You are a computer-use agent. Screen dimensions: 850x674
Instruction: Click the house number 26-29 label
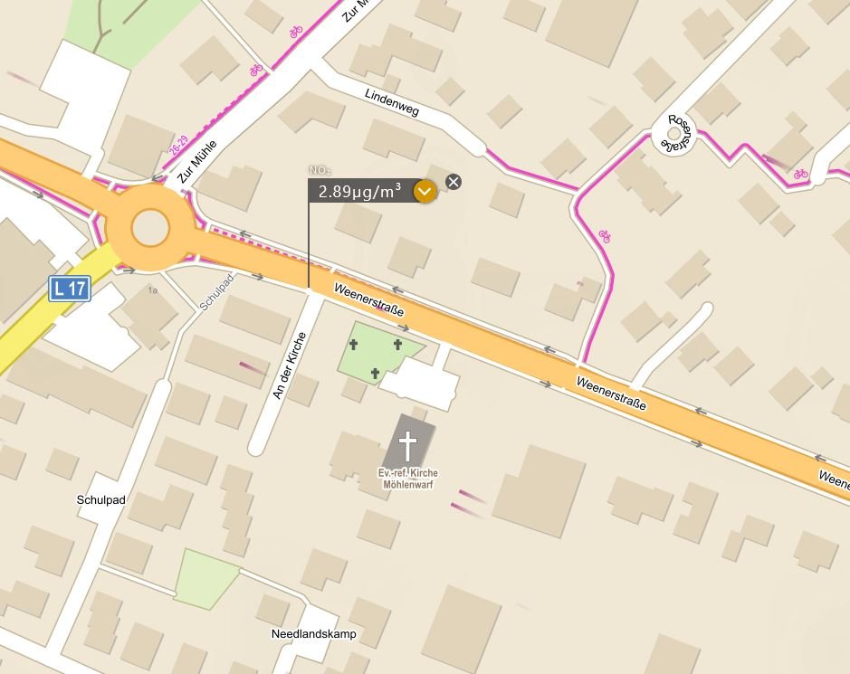(177, 146)
